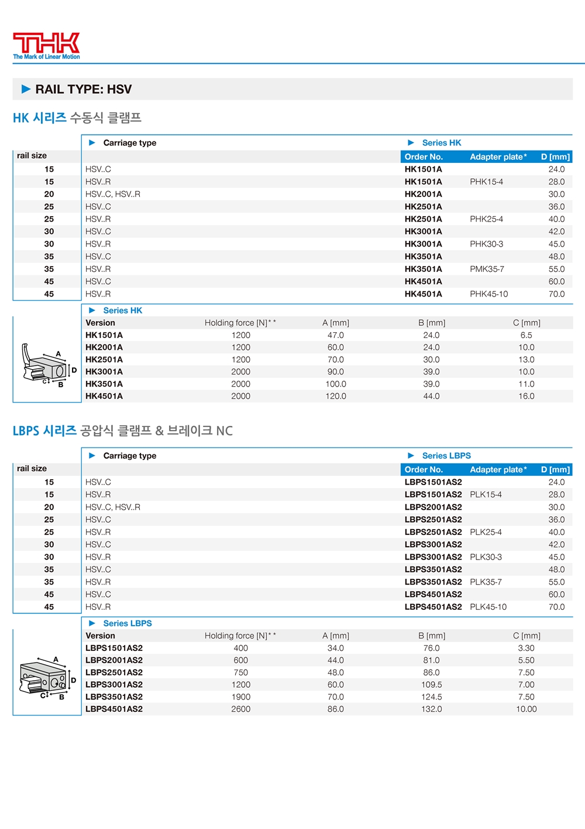This screenshot has width=585, height=829.
Task: Click the adapter plate PLK30-3
Action: tap(486, 557)
